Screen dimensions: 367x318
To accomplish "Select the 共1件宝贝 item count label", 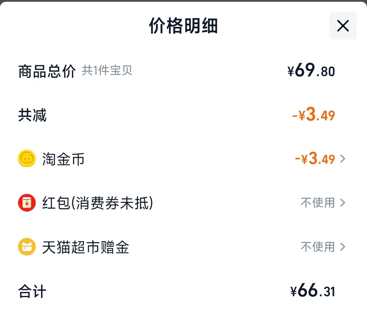I will coord(107,71).
